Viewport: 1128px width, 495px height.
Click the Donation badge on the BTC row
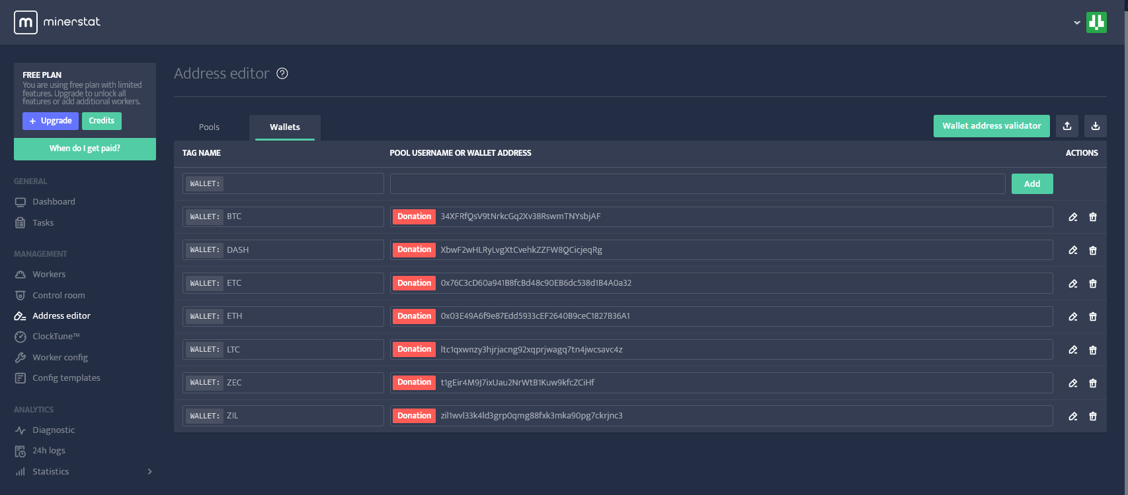pos(415,216)
